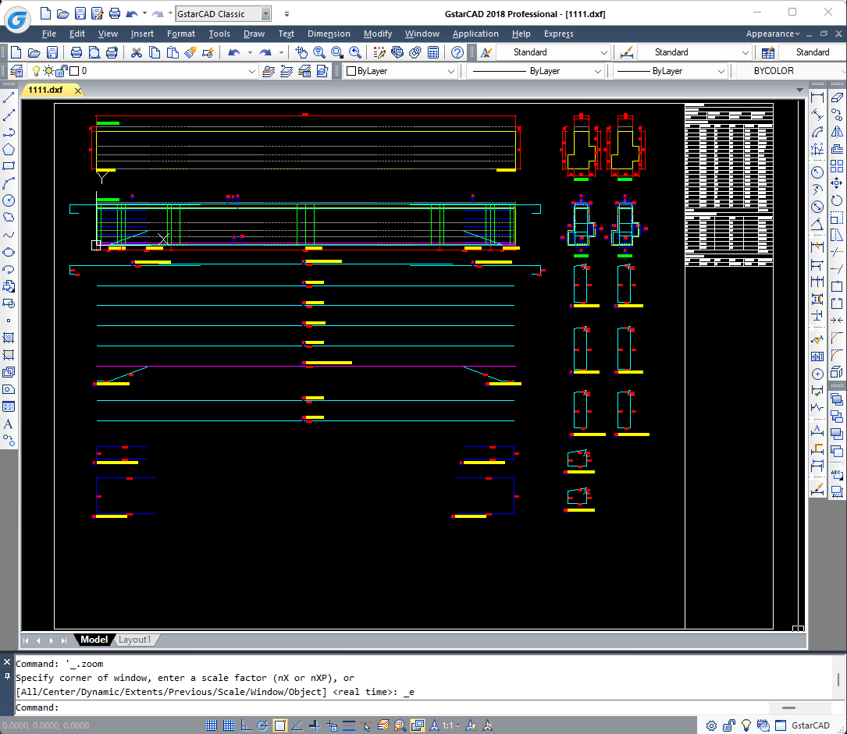This screenshot has width=847, height=734.
Task: Toggle Object Snap in status bar
Action: (x=279, y=725)
